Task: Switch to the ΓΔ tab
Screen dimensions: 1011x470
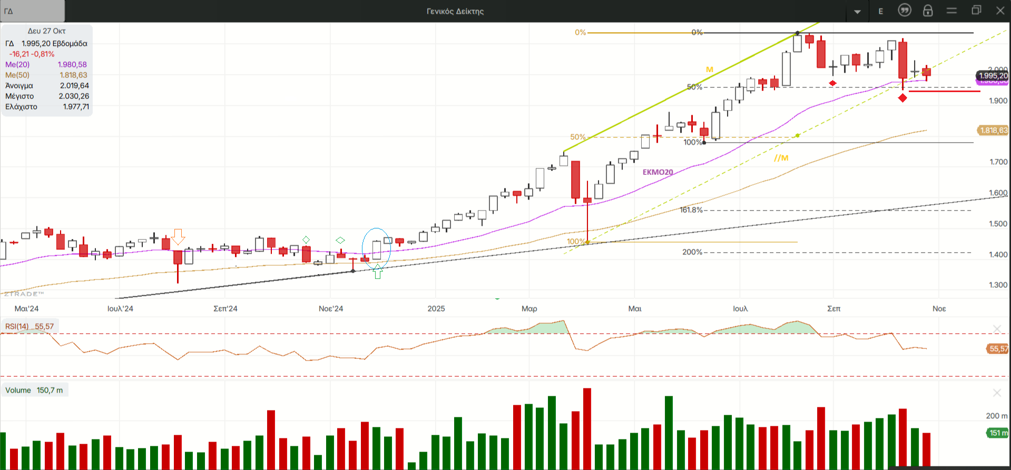Action: pos(32,11)
